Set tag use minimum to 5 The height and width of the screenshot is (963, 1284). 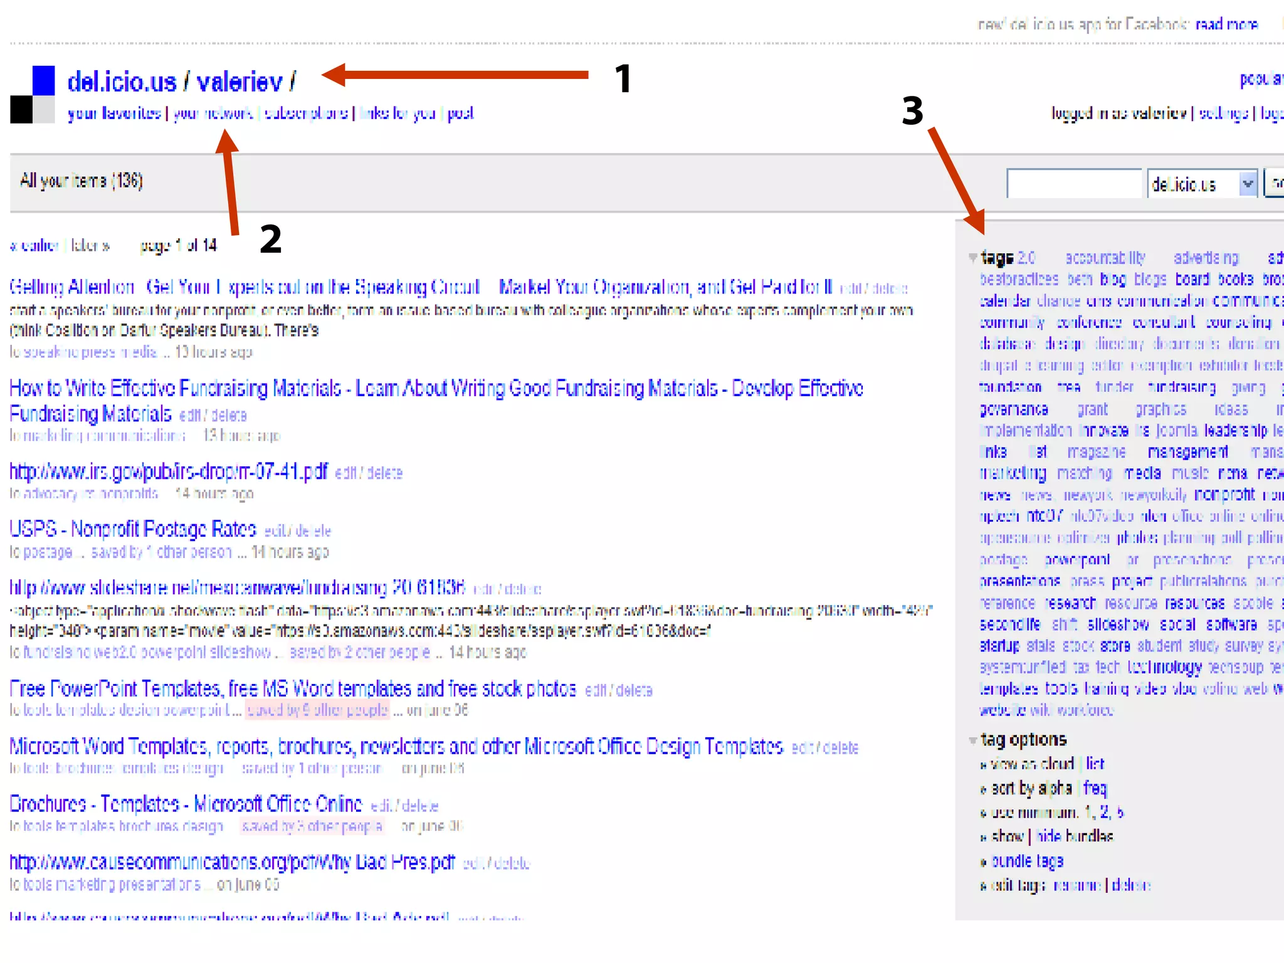[x=1120, y=813]
